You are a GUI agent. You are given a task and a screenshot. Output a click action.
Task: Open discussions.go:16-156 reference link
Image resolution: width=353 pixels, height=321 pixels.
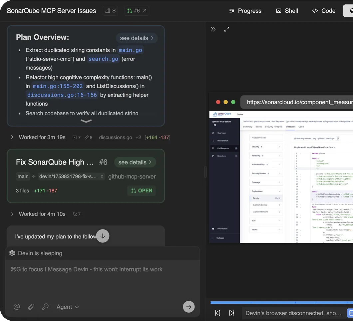(x=62, y=95)
